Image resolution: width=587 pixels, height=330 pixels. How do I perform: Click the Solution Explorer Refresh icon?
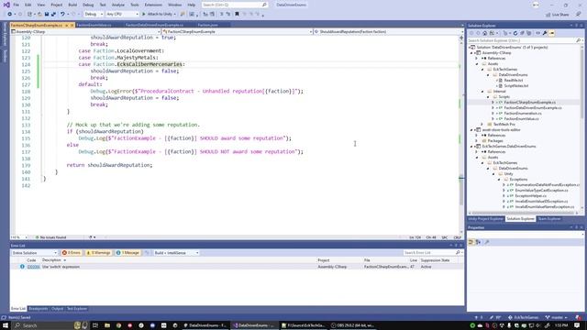coord(515,33)
